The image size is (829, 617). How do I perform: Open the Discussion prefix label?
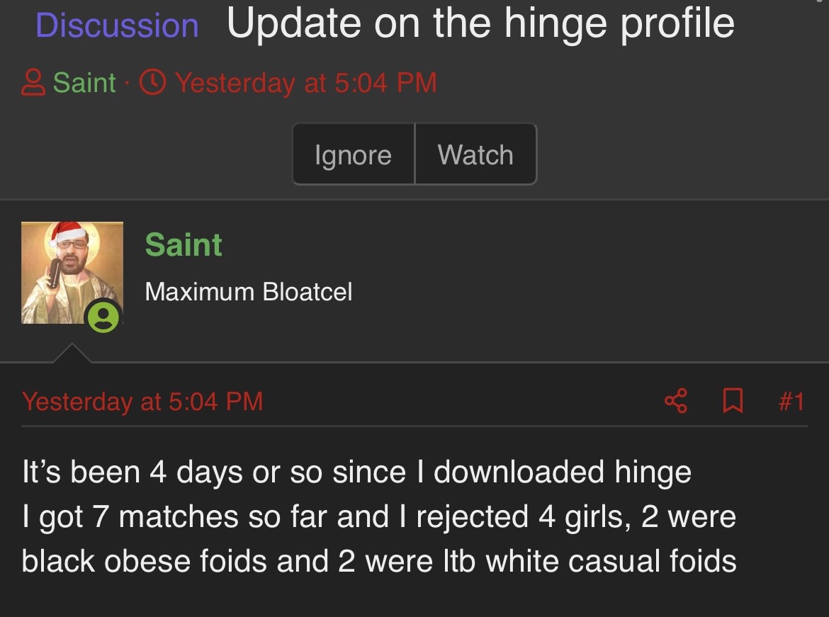click(x=117, y=26)
